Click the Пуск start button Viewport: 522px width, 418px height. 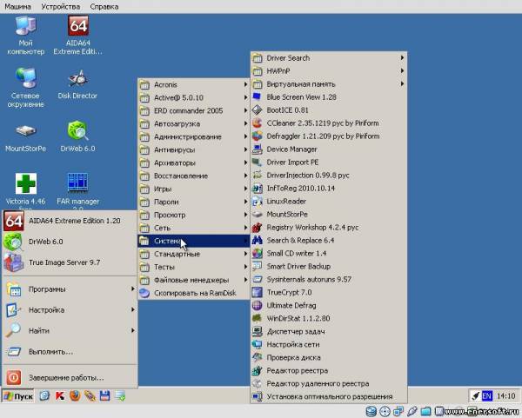(18, 396)
